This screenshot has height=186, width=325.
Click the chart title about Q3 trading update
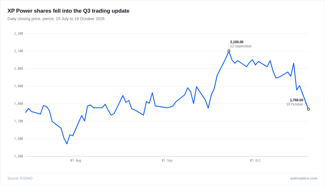point(68,11)
